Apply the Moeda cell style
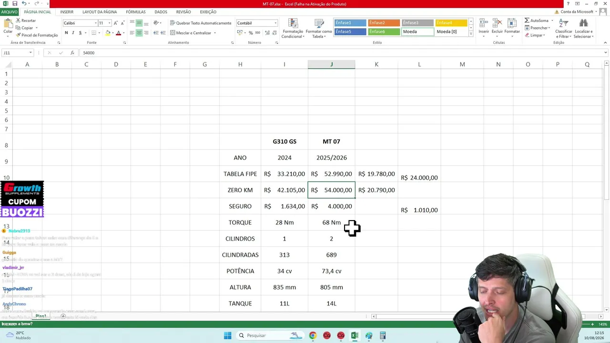The height and width of the screenshot is (343, 610). (417, 32)
